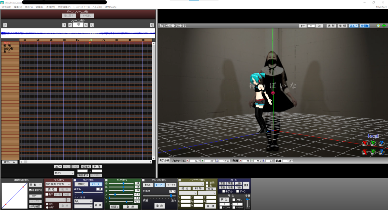Screen dimensions: 388x210
Task: Toggle the 表示 checkbox in モデル操作 panel
Action: click(47, 195)
